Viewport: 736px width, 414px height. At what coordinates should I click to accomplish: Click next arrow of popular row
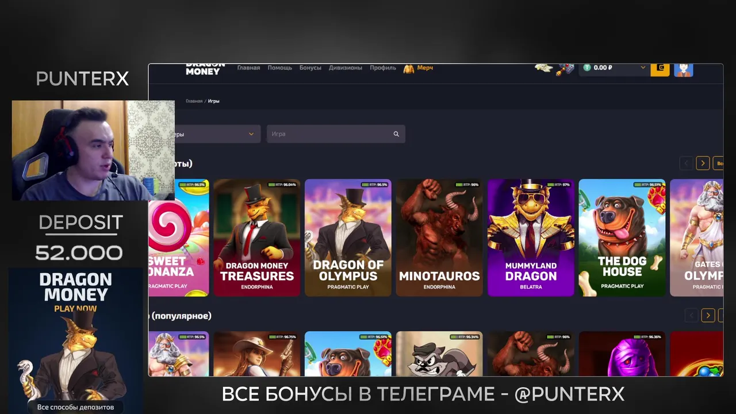708,315
